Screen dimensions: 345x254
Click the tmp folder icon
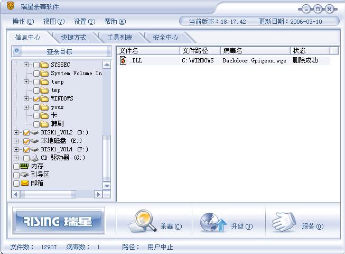44,90
